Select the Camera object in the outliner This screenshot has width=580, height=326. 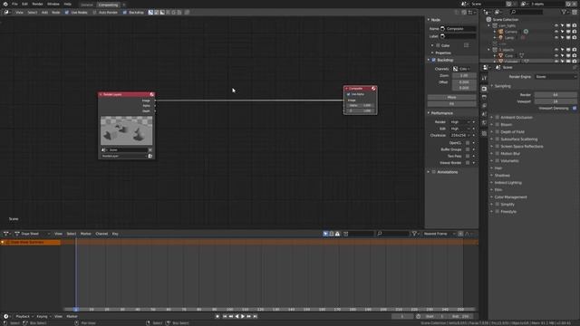click(511, 32)
